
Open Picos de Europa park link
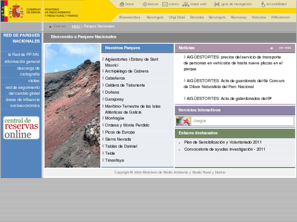(120, 132)
